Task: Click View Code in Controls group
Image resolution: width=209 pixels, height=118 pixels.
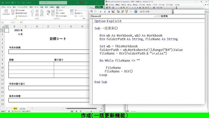Action: (x=60, y=13)
